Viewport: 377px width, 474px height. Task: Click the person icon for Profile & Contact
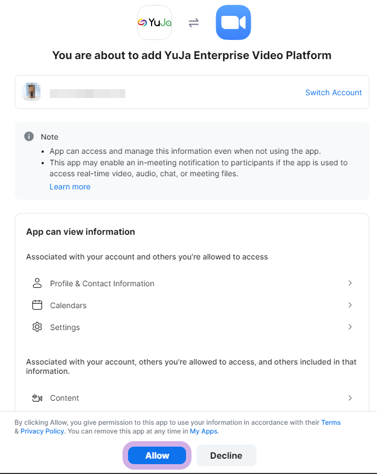(37, 284)
